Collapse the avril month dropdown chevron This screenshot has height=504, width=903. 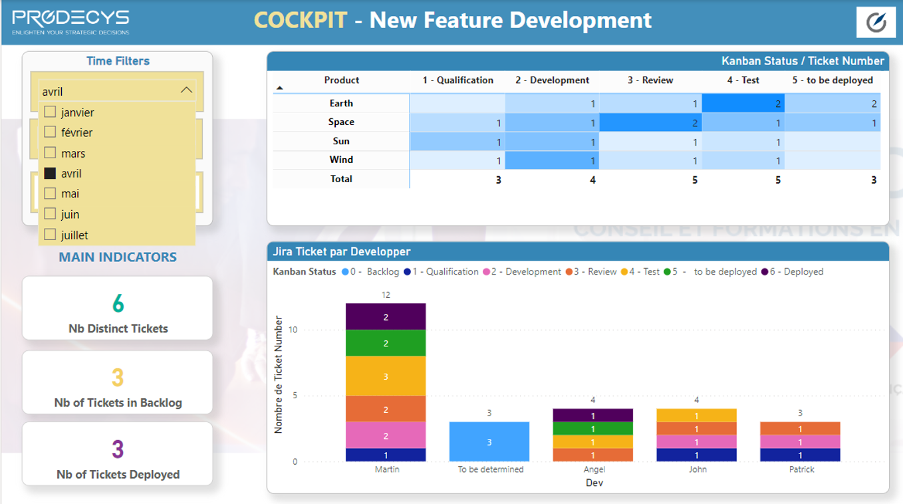click(x=186, y=90)
